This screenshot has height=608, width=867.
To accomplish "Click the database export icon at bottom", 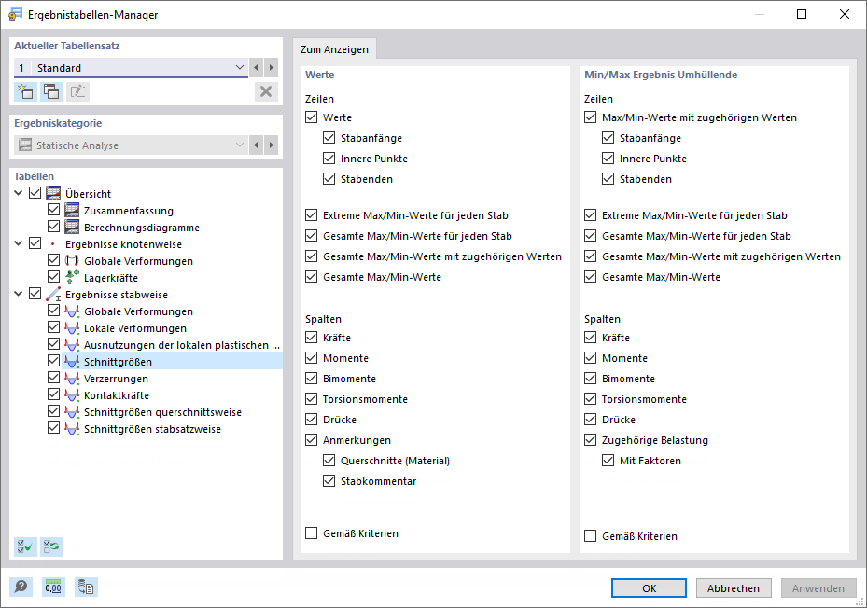I will point(86,587).
